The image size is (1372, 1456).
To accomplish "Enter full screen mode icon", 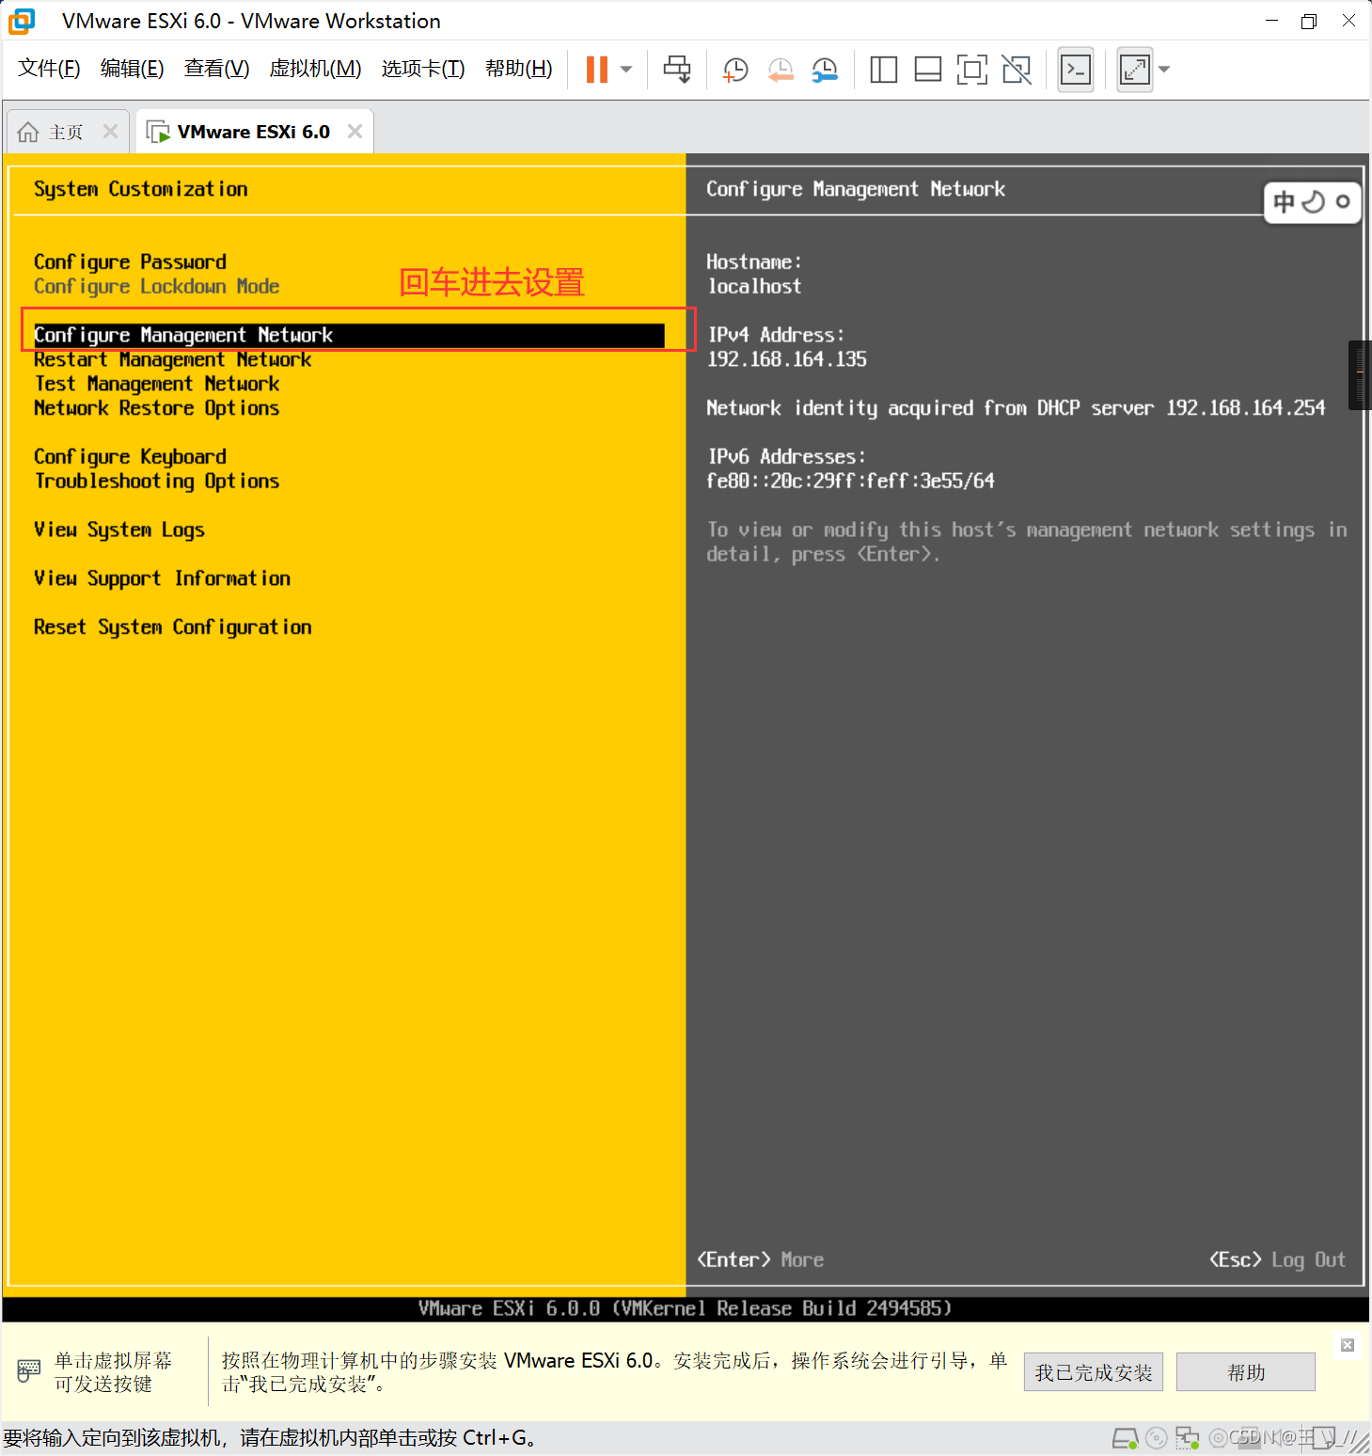I will (972, 69).
